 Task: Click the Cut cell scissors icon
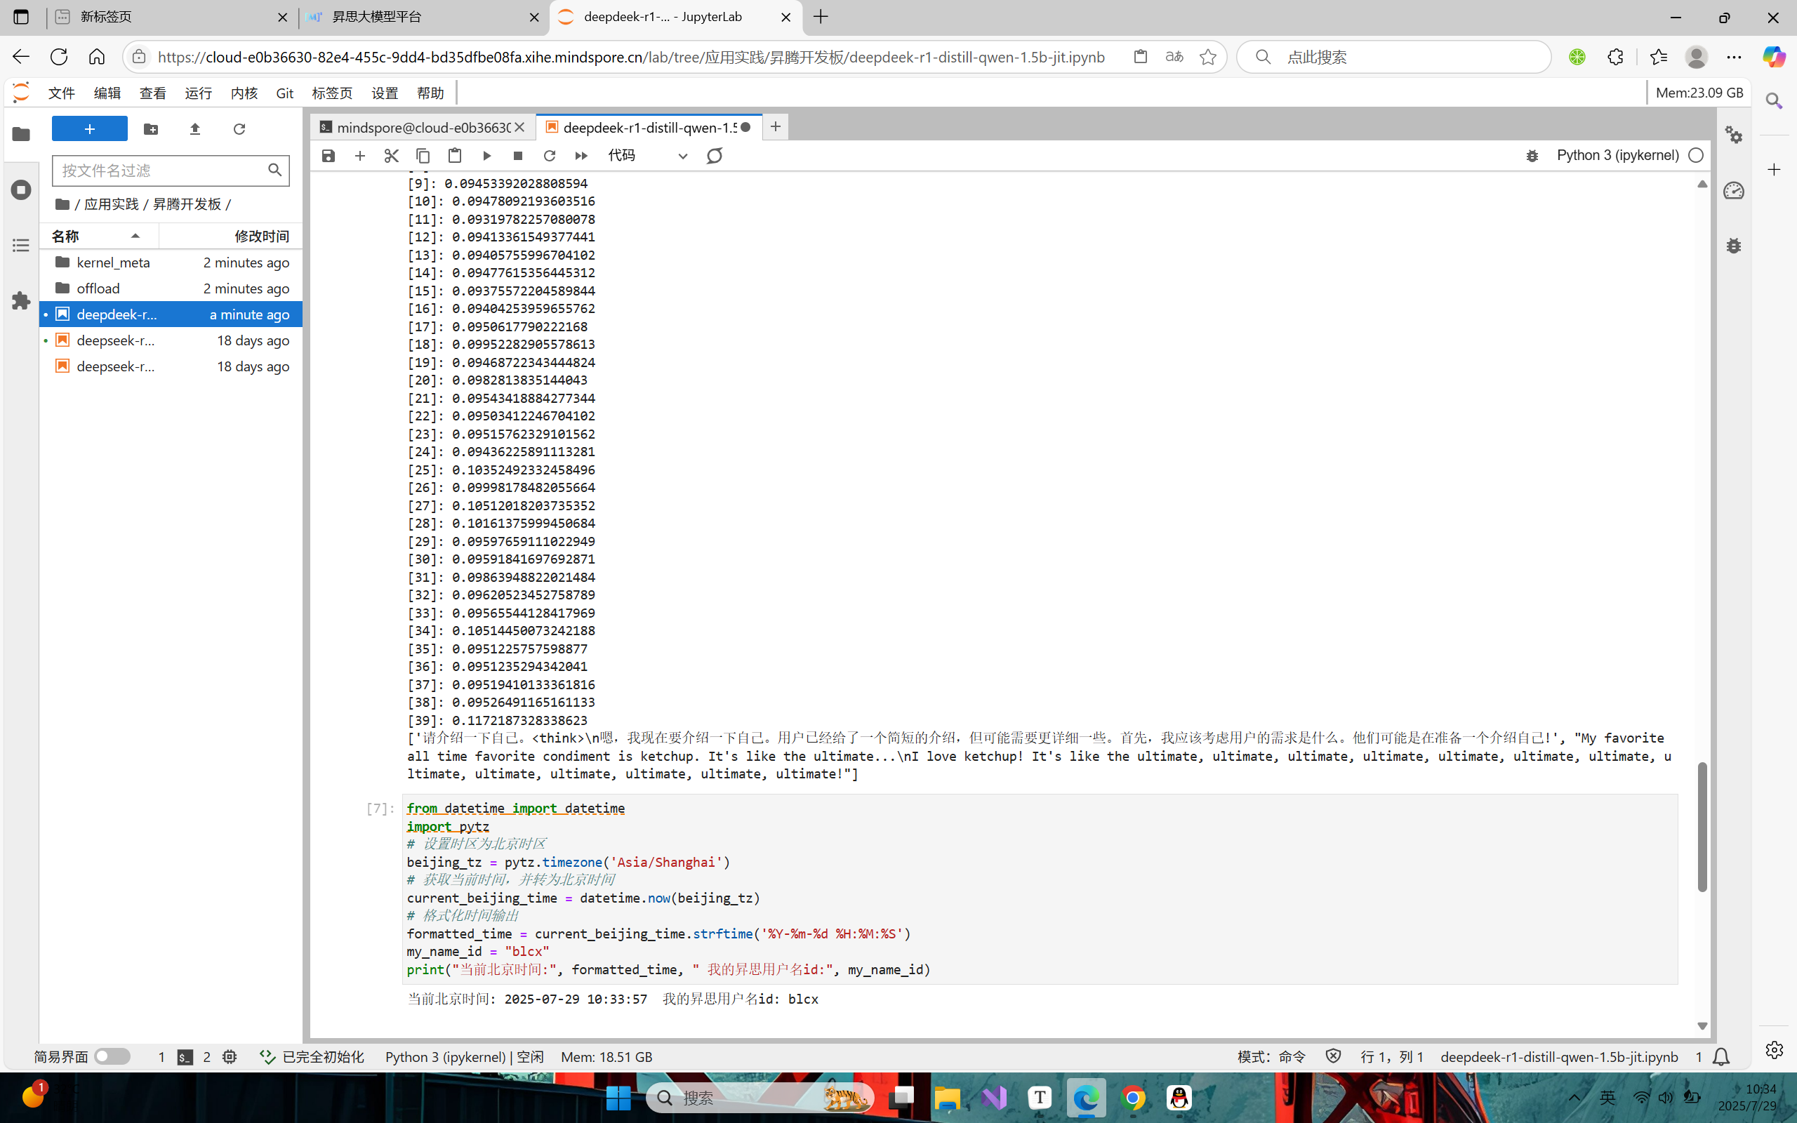(x=391, y=155)
